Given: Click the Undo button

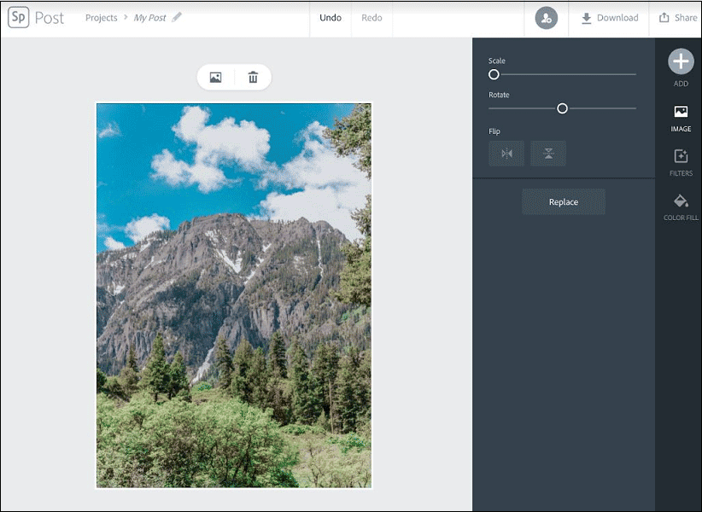Looking at the screenshot, I should (331, 17).
